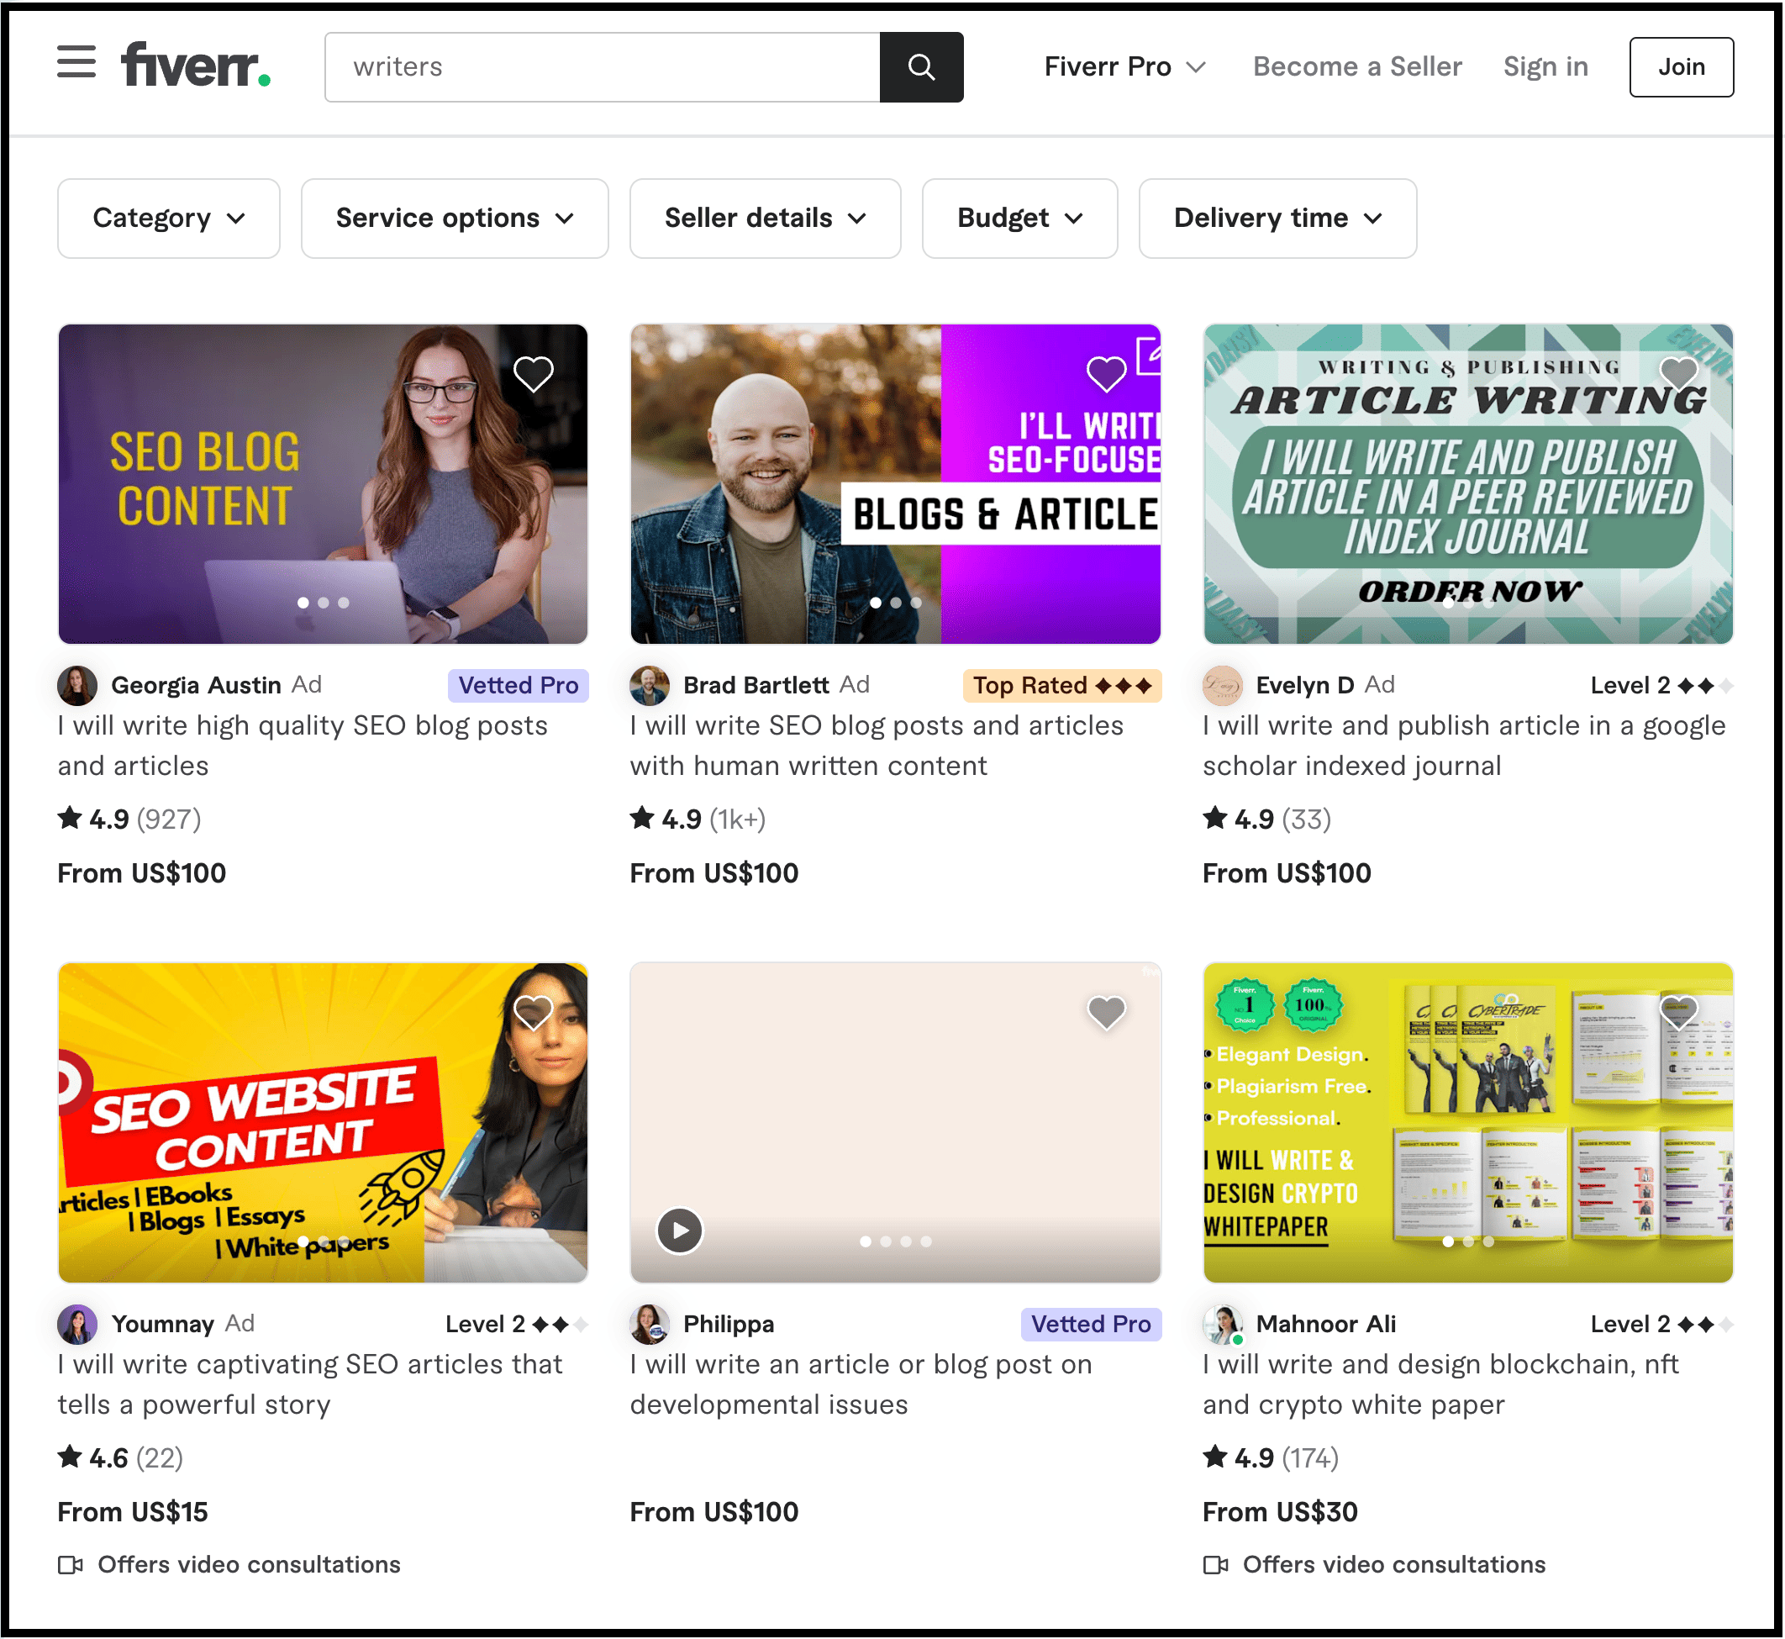
Task: Save Philippa's gig with the heart icon
Action: point(1106,1012)
